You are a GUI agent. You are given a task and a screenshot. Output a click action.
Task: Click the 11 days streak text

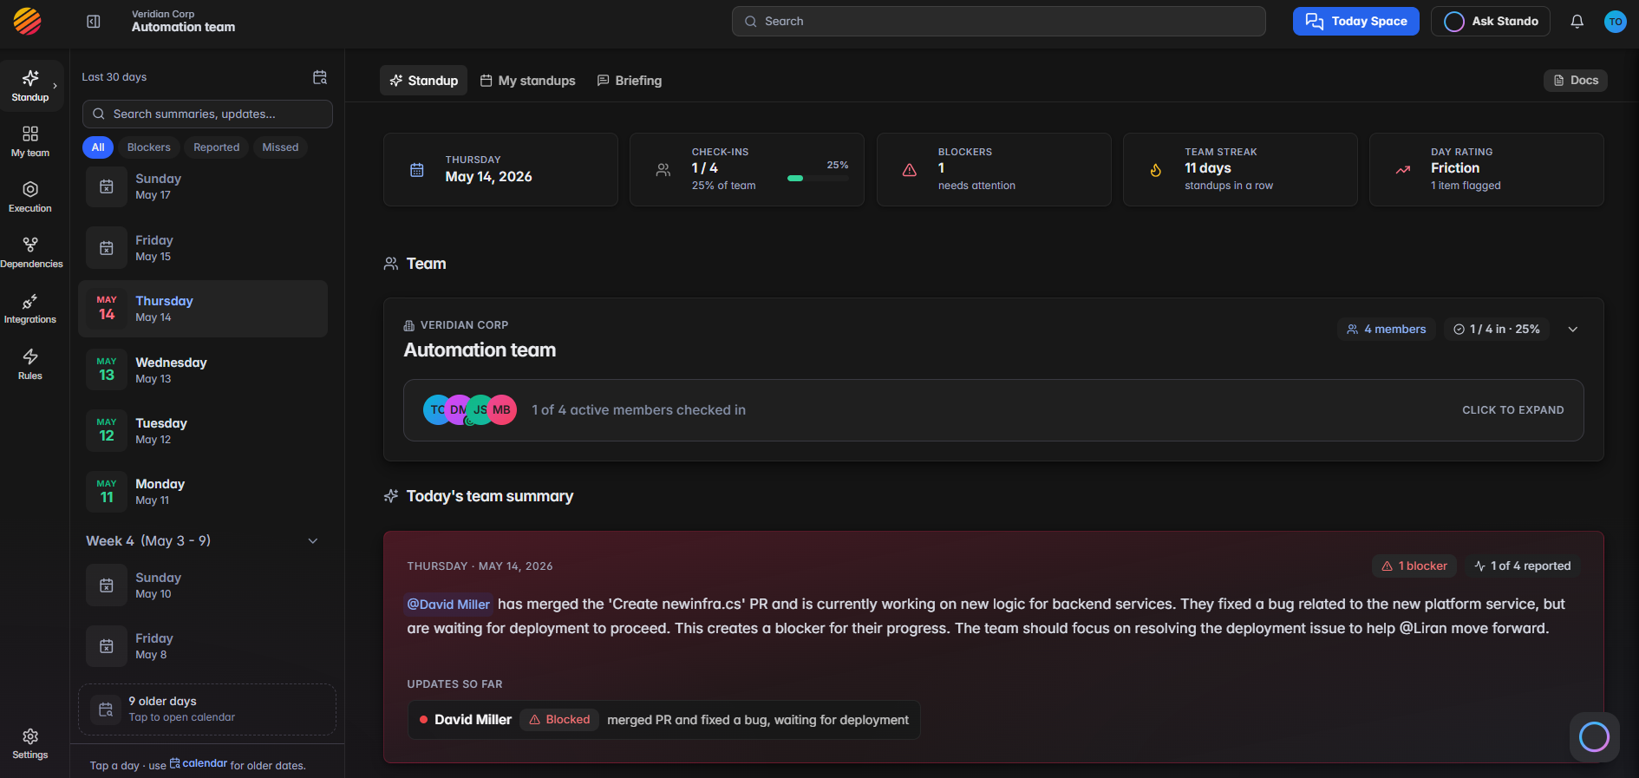coord(1208,168)
